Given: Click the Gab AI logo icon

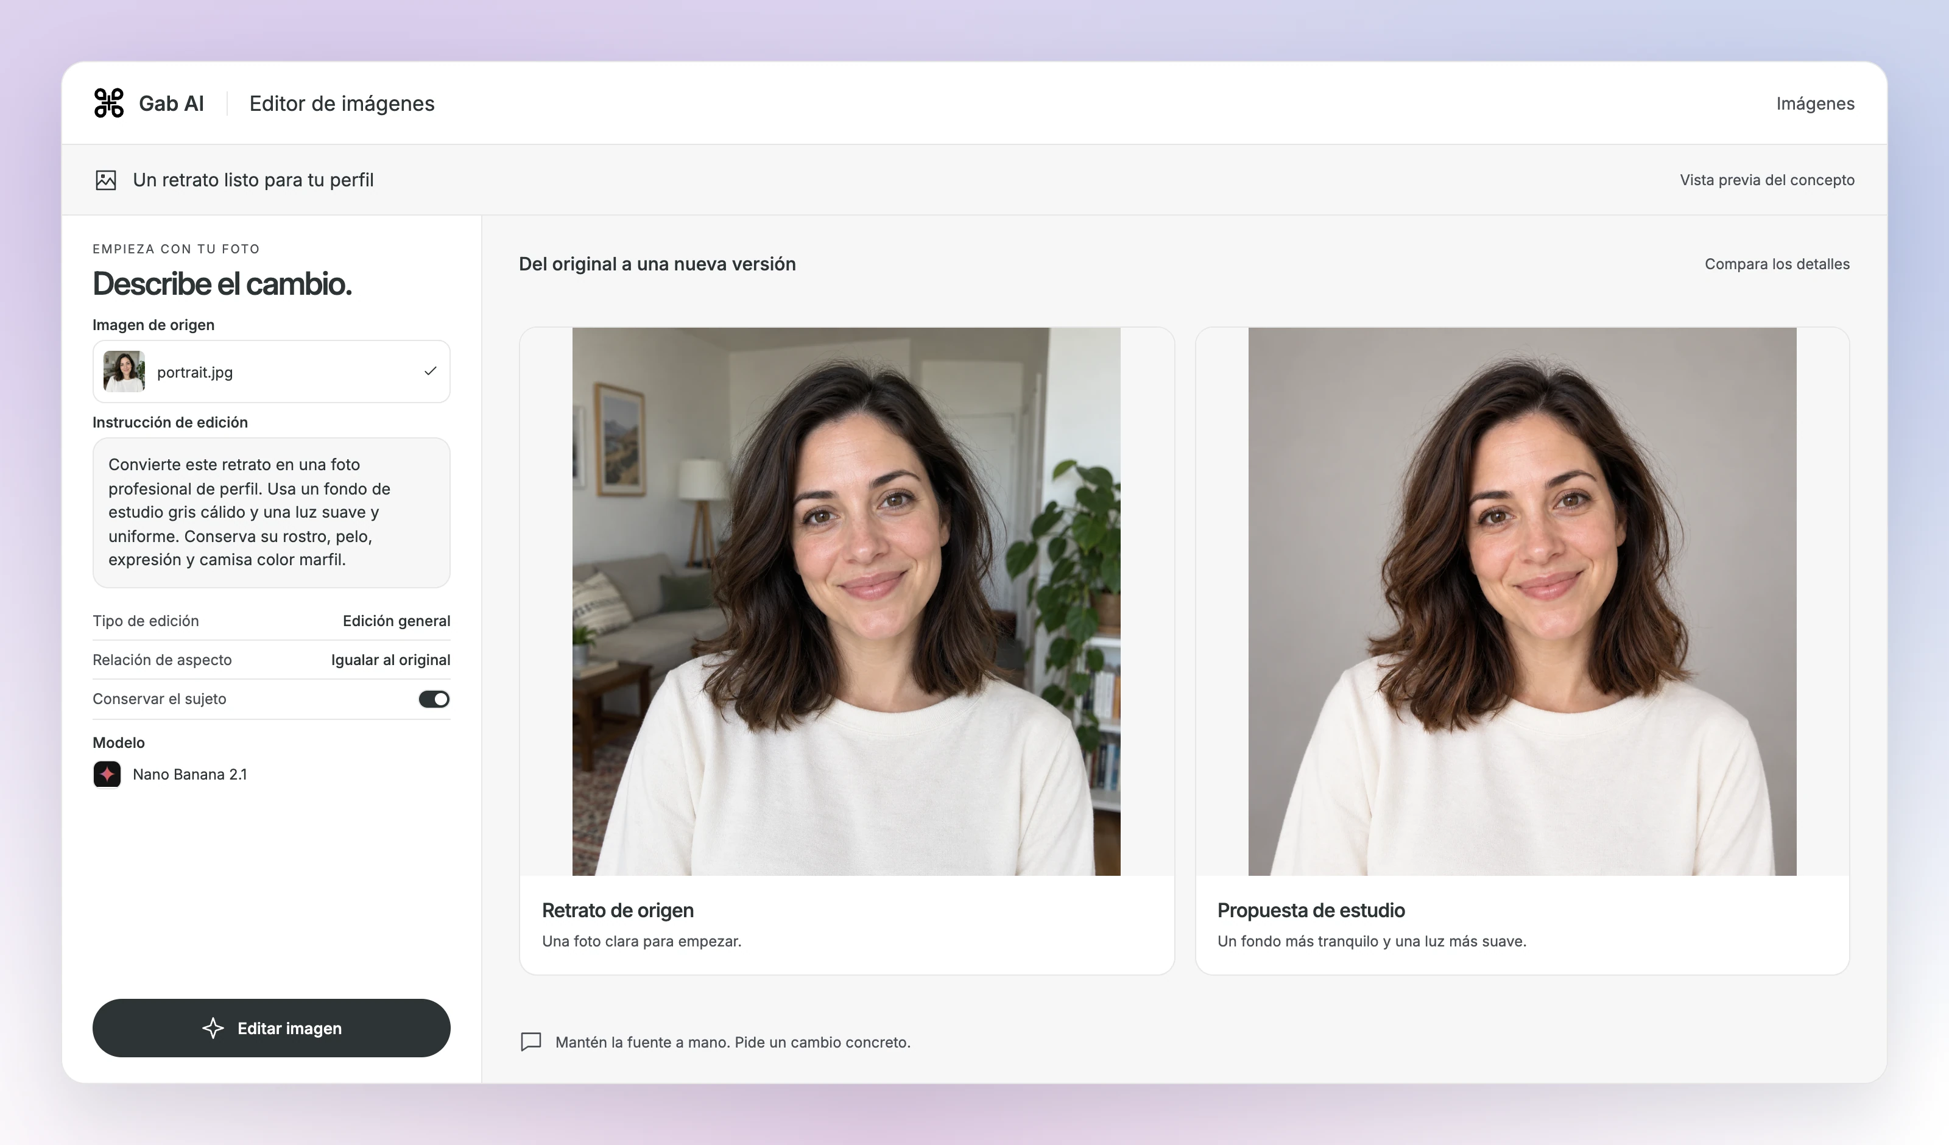Looking at the screenshot, I should pos(108,103).
